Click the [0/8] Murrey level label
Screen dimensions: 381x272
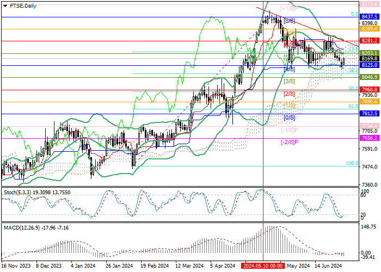pyautogui.click(x=290, y=118)
